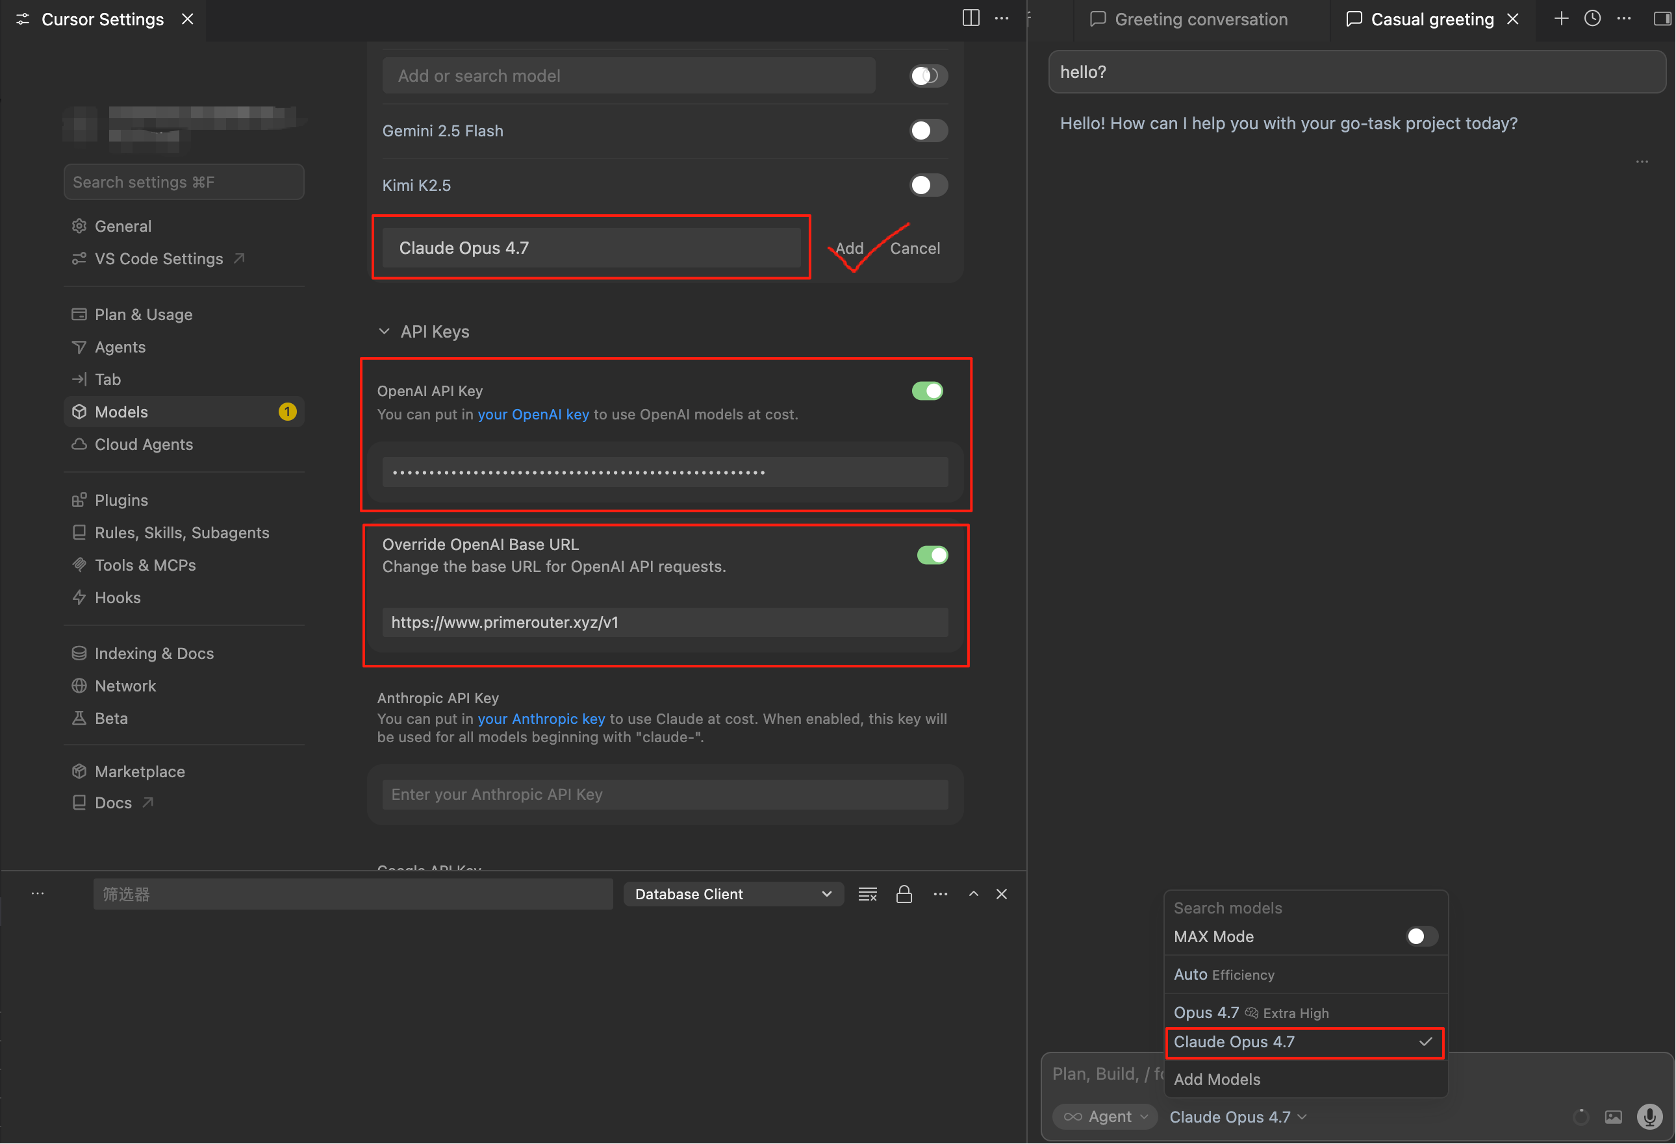This screenshot has height=1144, width=1676.
Task: Toggle the scroll lock icon in bottom panel
Action: coord(904,894)
